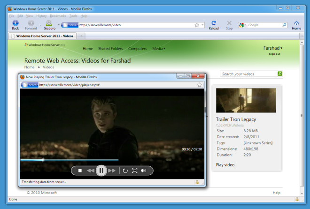Mute the video player volume
Screen dimensions: 310x209
143,171
